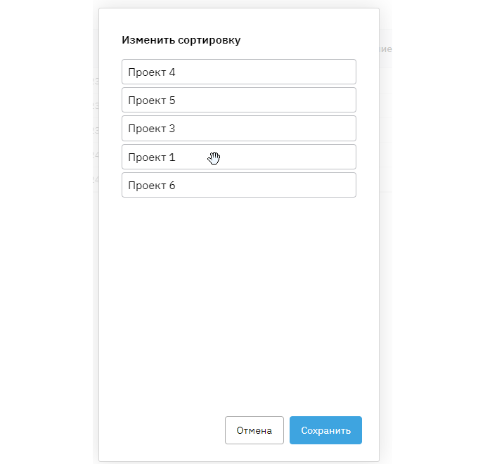Viewport: 478px width, 464px height.
Task: Click the empty area below Проект 6
Action: [x=239, y=295]
